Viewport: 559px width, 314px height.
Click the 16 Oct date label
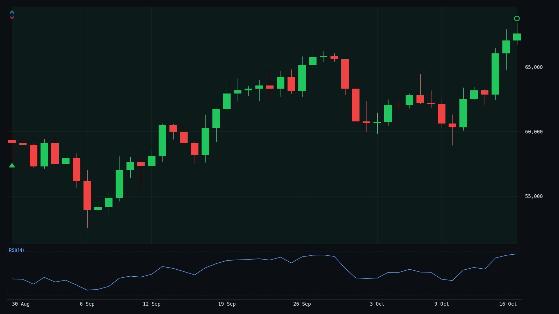[x=508, y=304]
